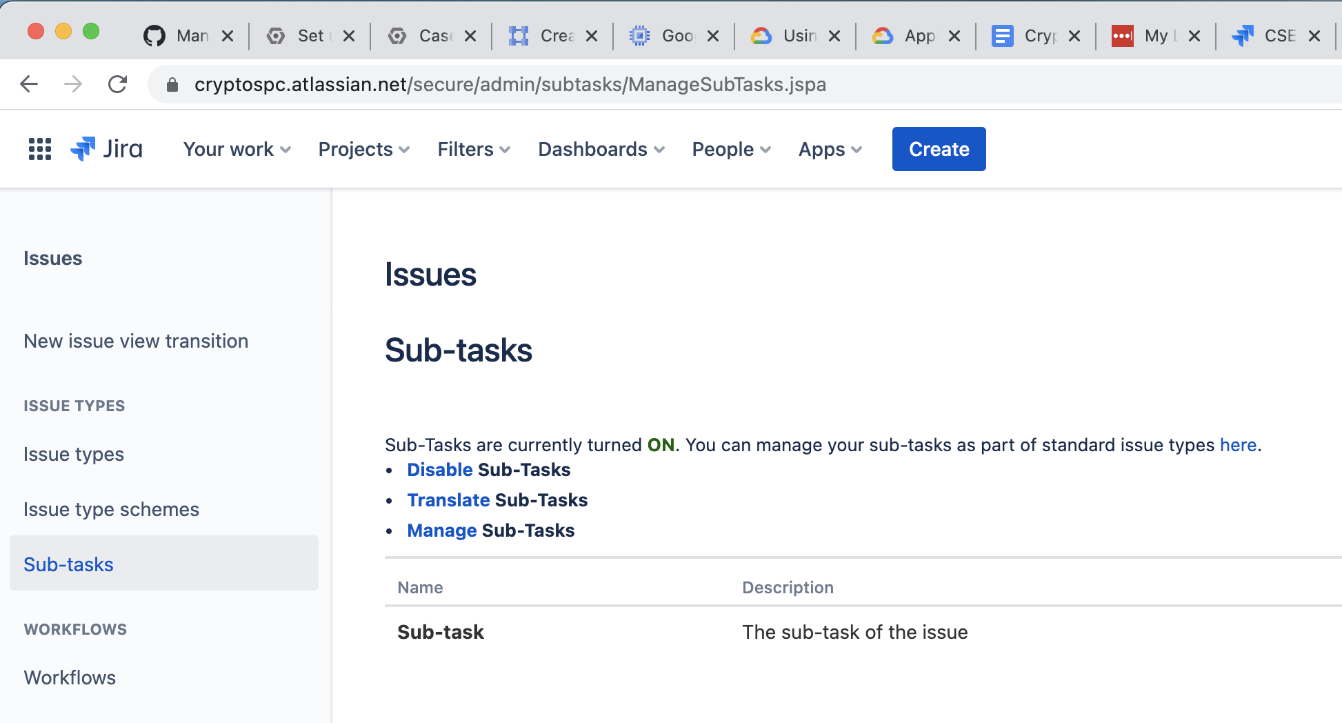Click the address bar URL field
1342x723 pixels.
point(745,84)
